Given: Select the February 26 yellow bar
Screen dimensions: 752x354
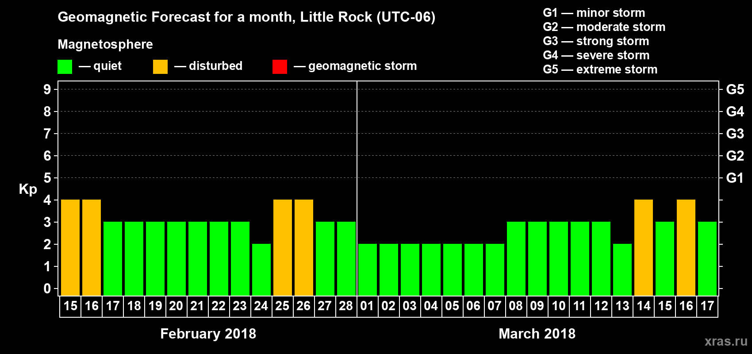Looking at the screenshot, I should [304, 247].
